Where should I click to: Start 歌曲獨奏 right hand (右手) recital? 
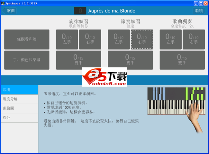coord(194,39)
